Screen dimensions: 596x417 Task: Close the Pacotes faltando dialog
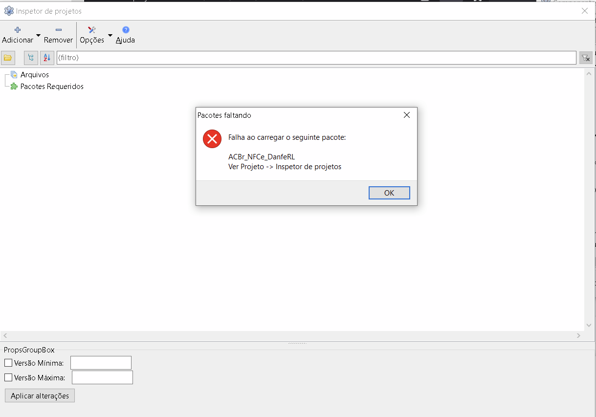pyautogui.click(x=406, y=115)
